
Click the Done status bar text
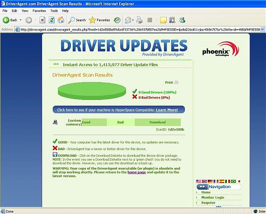point(10,211)
